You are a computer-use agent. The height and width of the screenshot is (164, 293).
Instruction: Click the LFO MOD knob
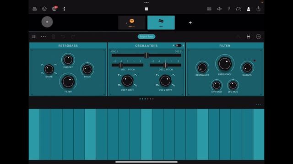tap(233, 85)
